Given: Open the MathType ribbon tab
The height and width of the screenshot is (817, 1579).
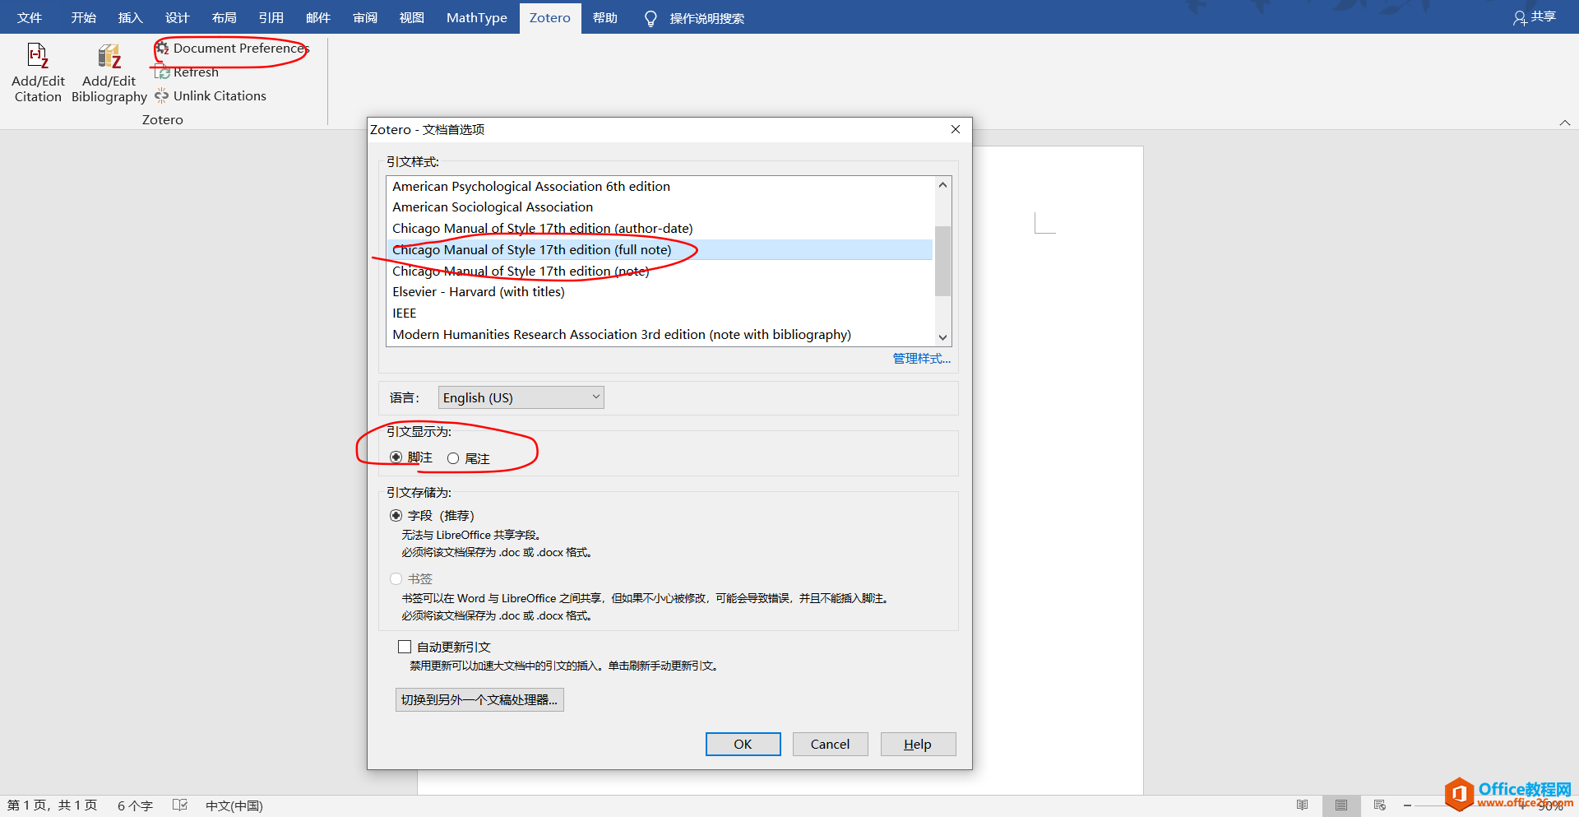Looking at the screenshot, I should coord(476,17).
